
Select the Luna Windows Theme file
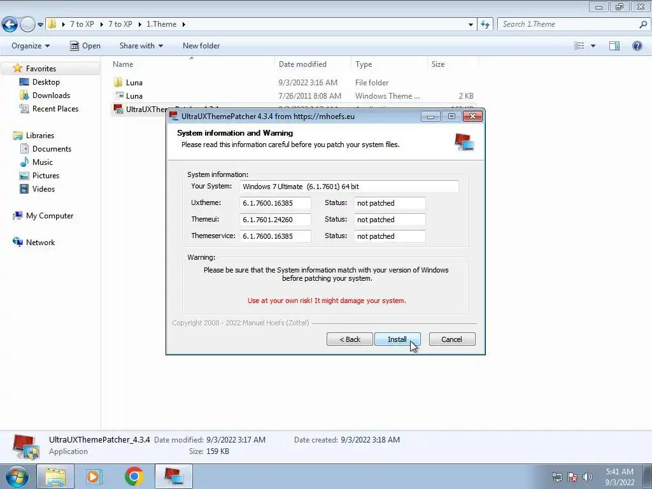pyautogui.click(x=293, y=96)
